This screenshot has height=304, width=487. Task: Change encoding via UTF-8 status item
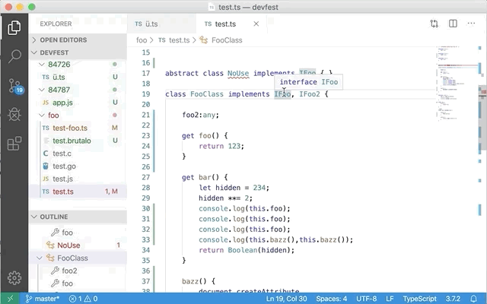pyautogui.click(x=366, y=299)
